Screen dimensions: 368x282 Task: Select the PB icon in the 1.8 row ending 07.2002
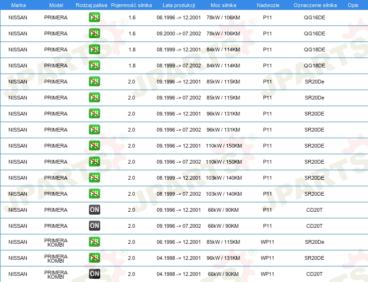coord(94,66)
